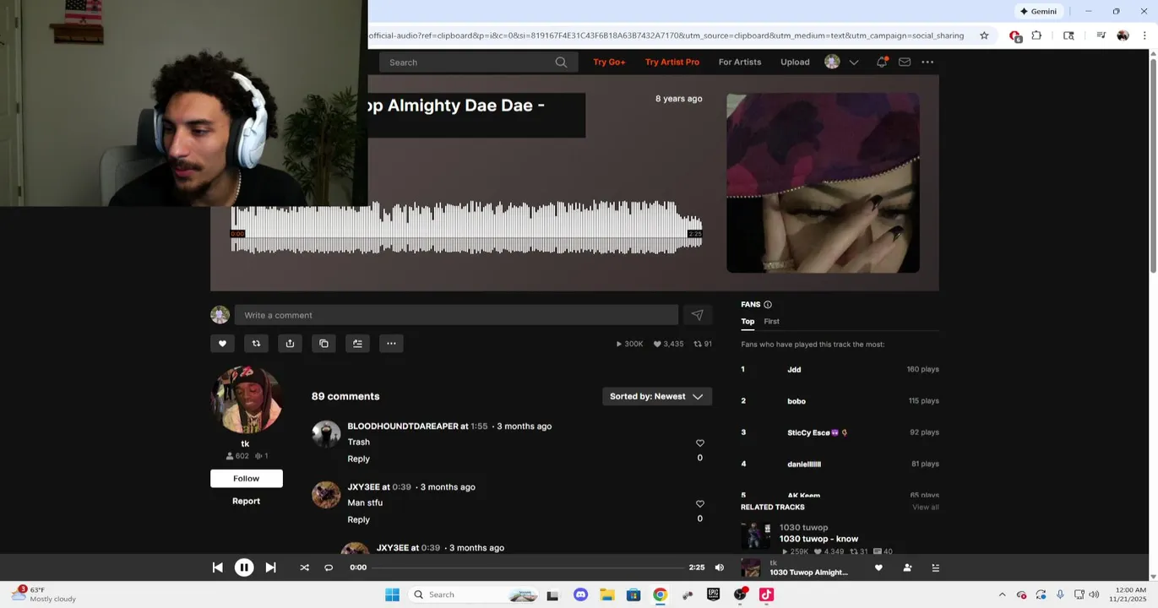
Task: Mute the volume in the player bar
Action: [720, 567]
